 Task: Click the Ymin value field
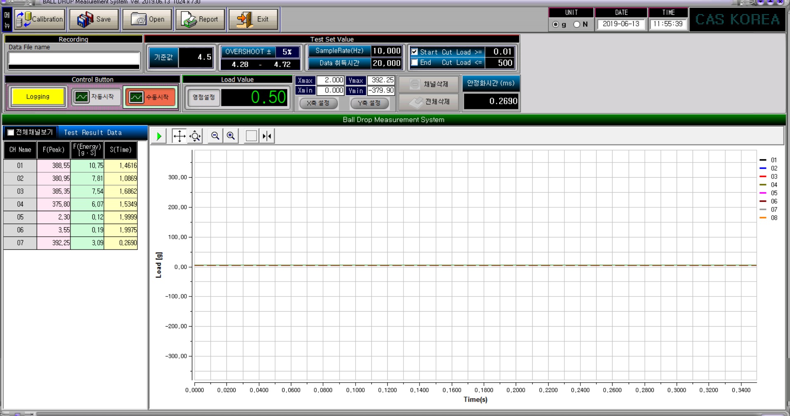[381, 90]
